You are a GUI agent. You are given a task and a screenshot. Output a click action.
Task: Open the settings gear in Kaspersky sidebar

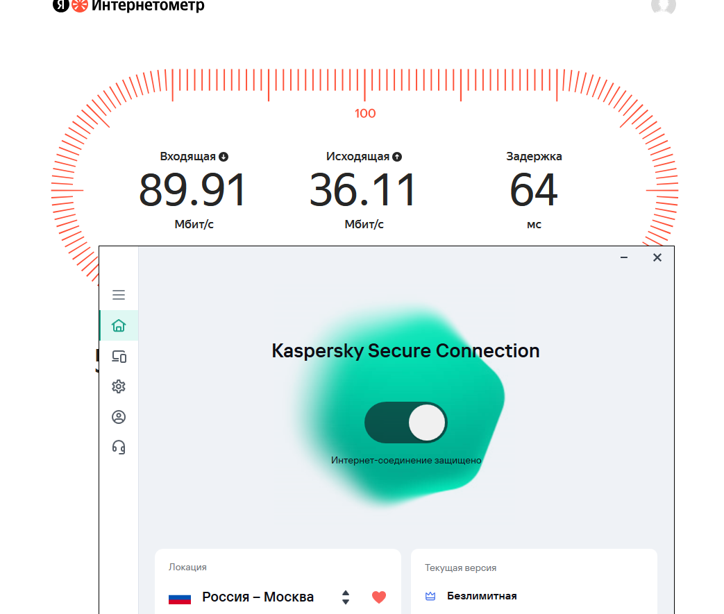pos(119,386)
